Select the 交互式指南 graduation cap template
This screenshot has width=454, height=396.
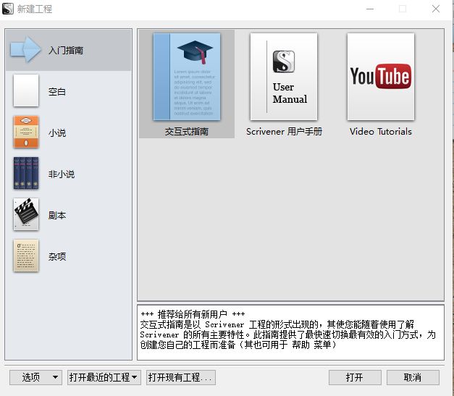coord(187,77)
